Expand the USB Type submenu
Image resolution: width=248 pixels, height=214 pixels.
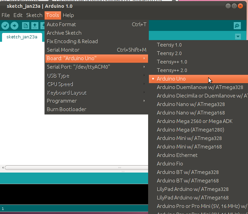click(96, 75)
